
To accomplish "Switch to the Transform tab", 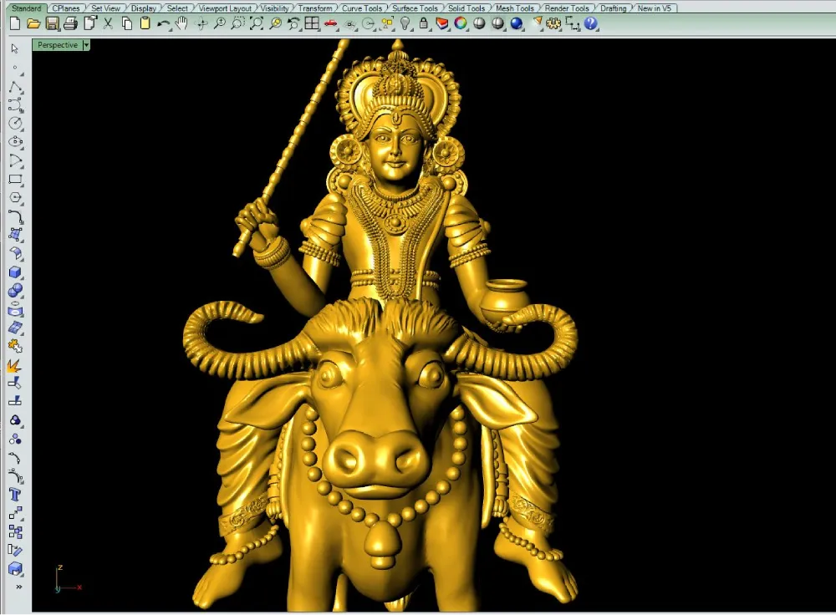I will point(314,8).
